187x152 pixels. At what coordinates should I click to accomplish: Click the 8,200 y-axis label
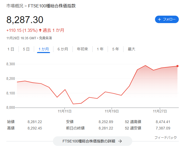(x=11, y=79)
